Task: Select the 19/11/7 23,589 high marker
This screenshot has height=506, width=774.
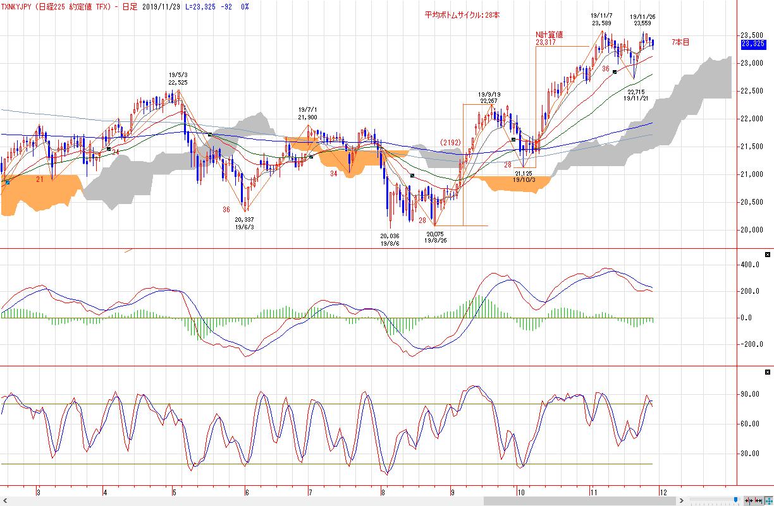Action: click(x=601, y=19)
